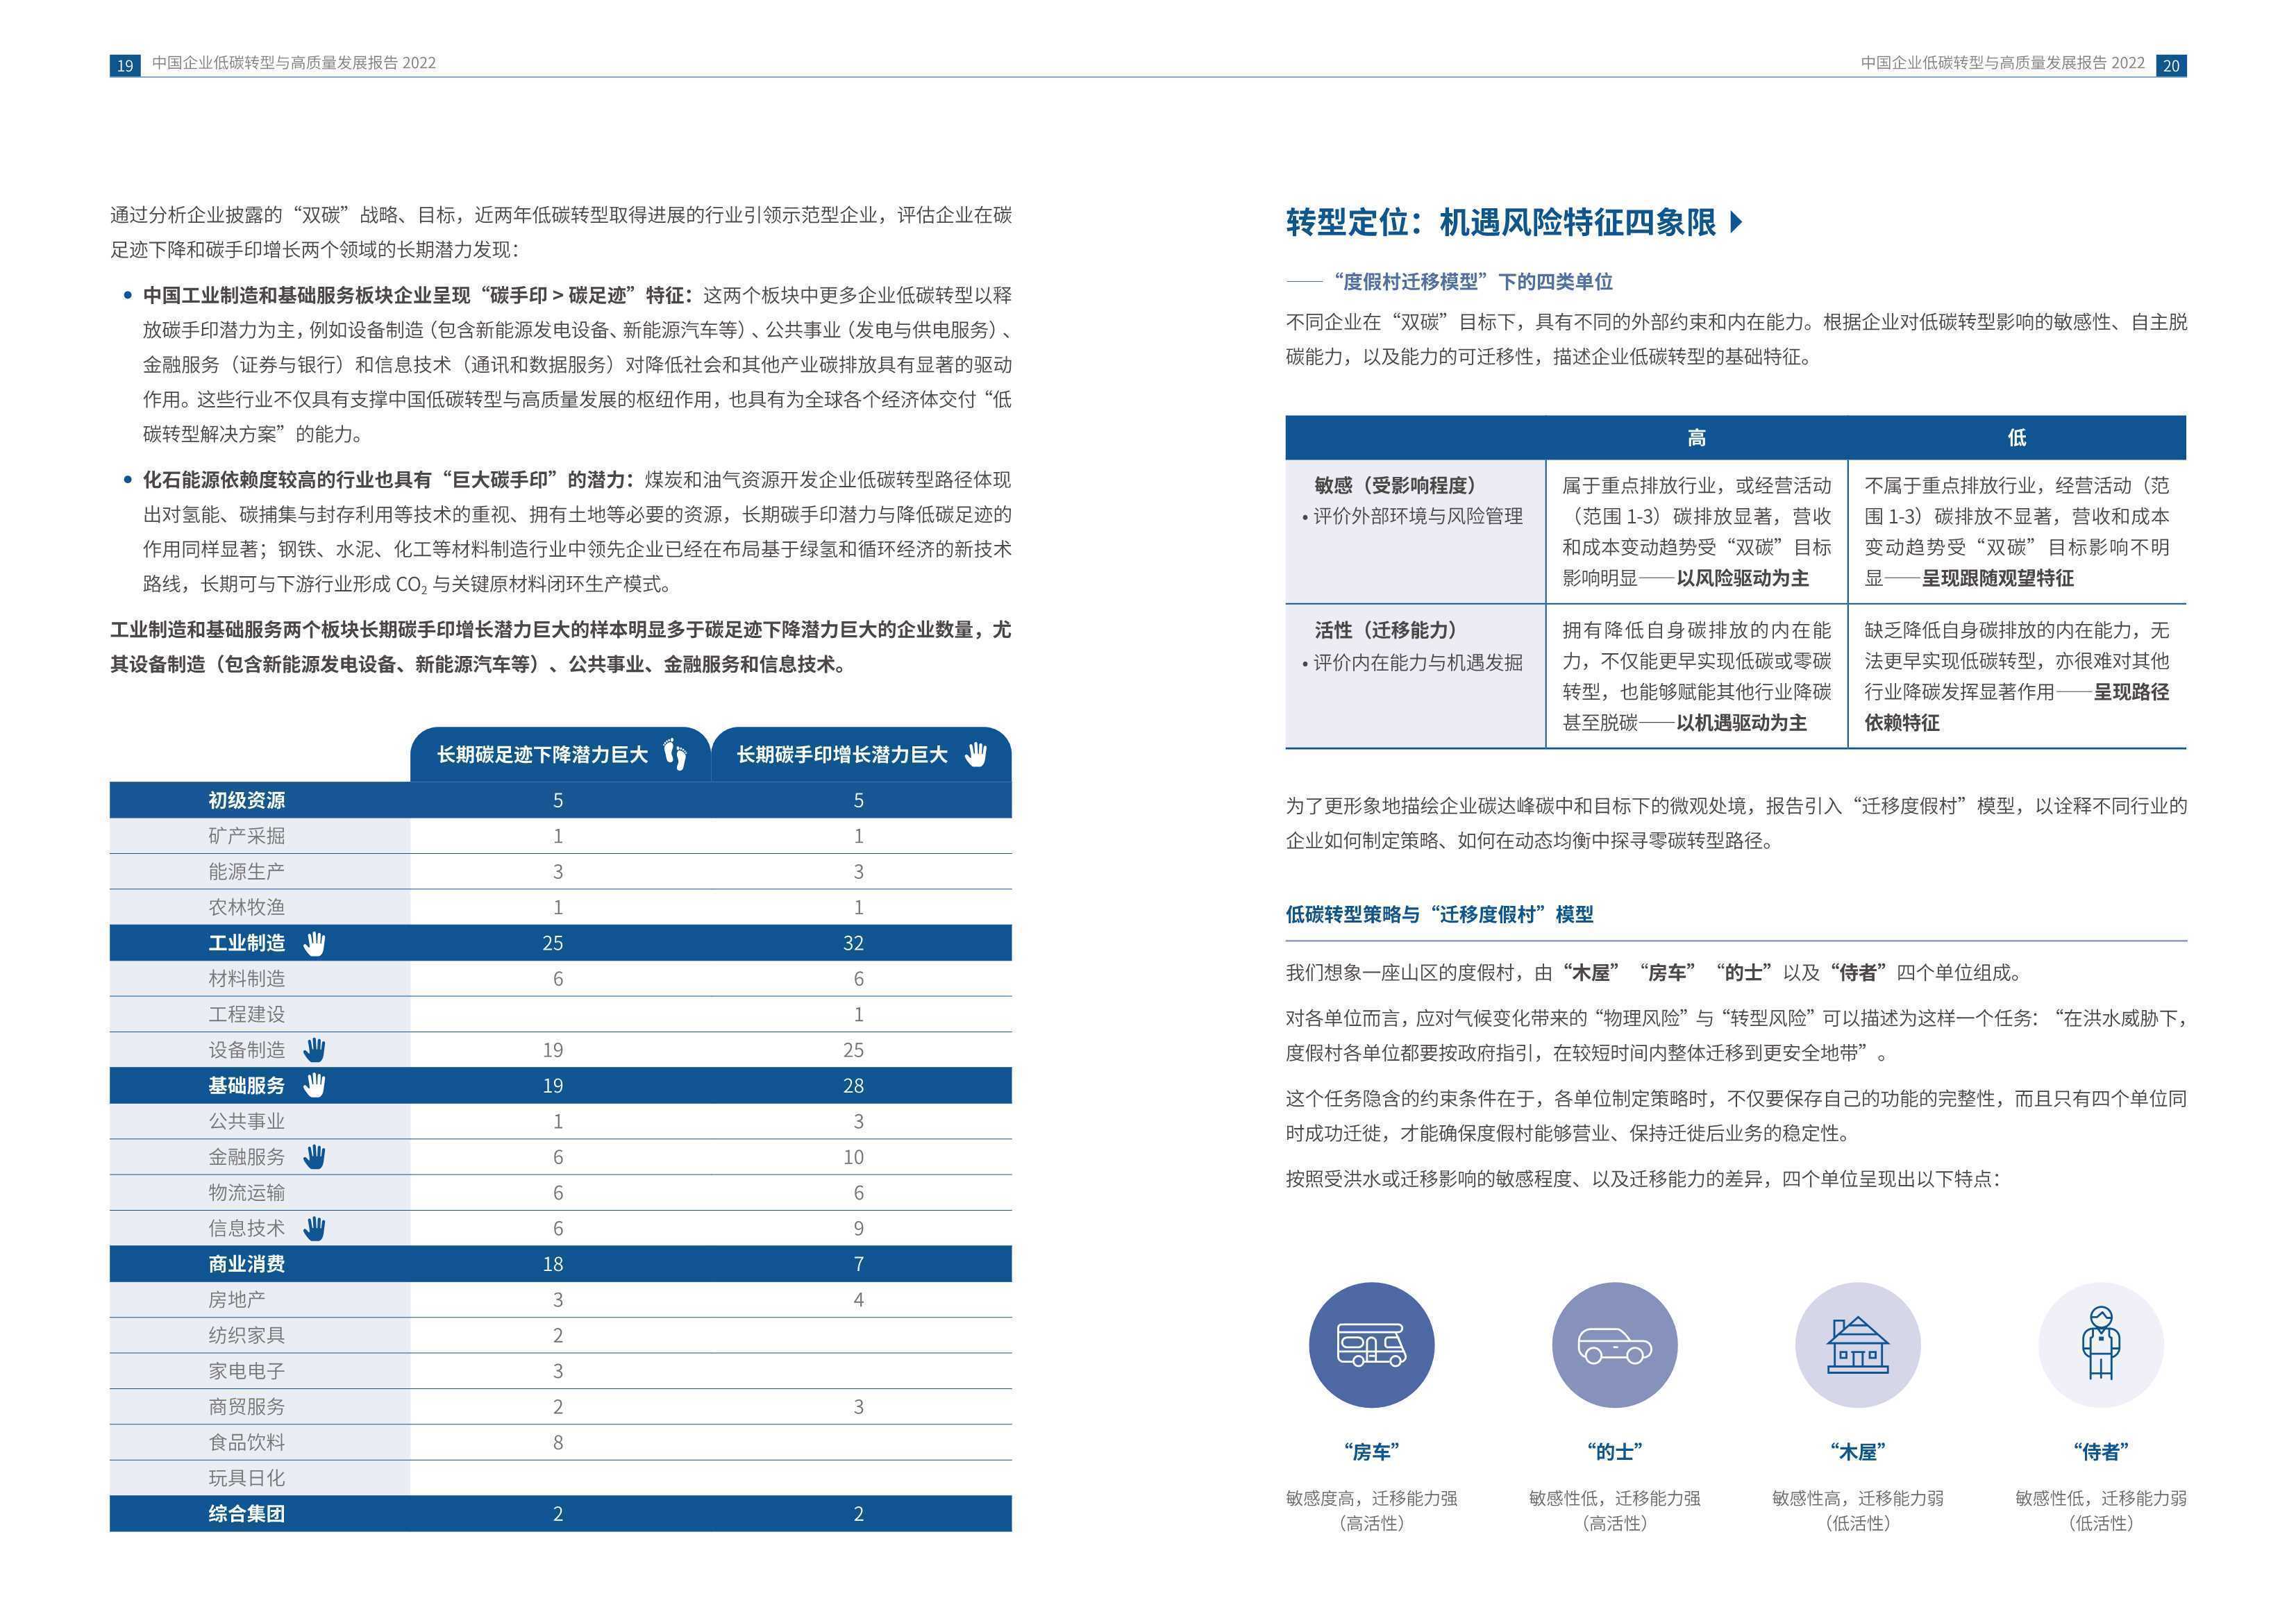The image size is (2296, 1623).
Task: Click 评价外部环境与风险管理 bullet text
Action: (1418, 516)
